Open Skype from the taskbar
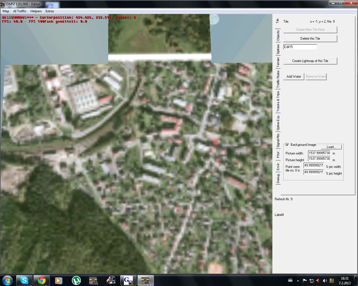358x286 pixels. (24, 280)
